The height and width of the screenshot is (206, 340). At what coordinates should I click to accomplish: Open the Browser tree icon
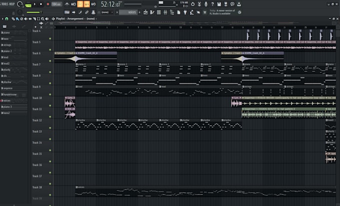172,12
